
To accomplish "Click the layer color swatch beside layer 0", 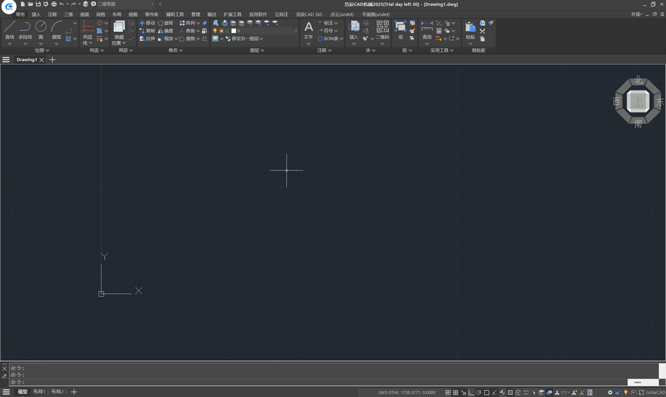I will (234, 31).
